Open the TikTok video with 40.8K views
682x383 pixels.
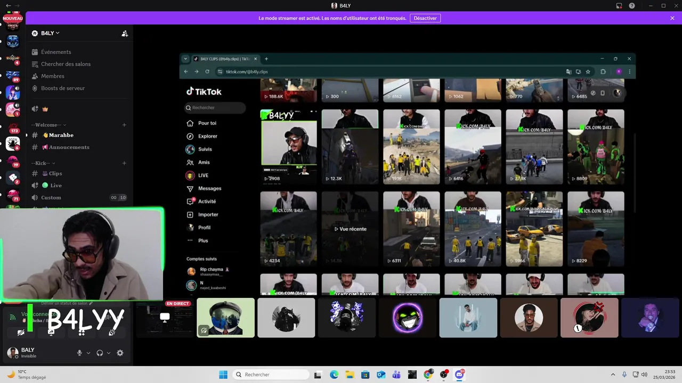pyautogui.click(x=473, y=229)
